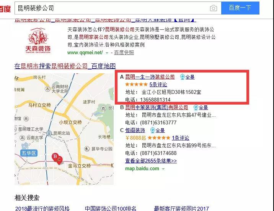Open the 百度快照 cached page link

[124, 52]
